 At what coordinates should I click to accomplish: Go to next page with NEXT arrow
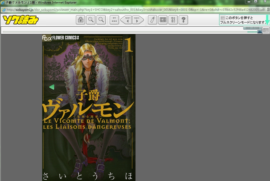[x=126, y=20]
